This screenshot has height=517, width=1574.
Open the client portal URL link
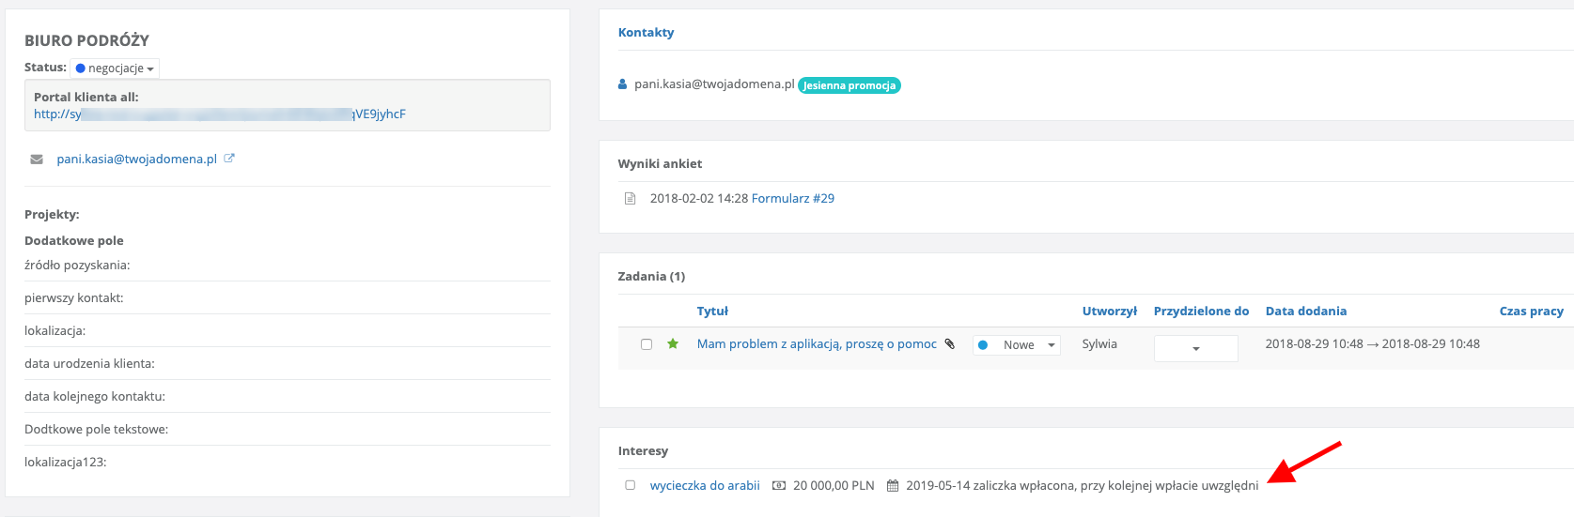pyautogui.click(x=219, y=114)
